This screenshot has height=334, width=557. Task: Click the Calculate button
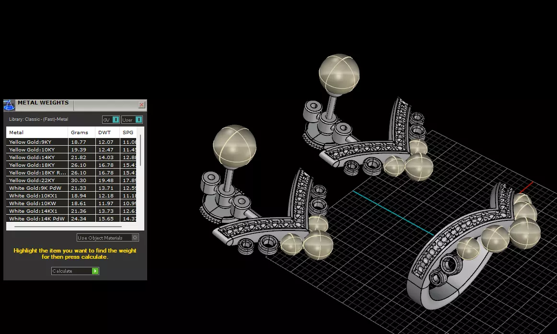pyautogui.click(x=75, y=271)
